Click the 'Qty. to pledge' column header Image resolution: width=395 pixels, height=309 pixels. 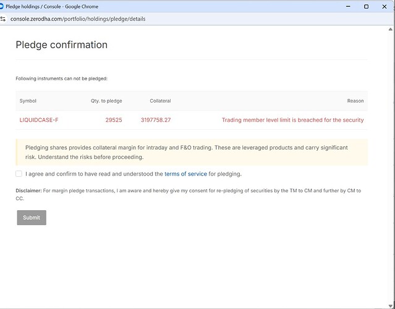(x=106, y=101)
